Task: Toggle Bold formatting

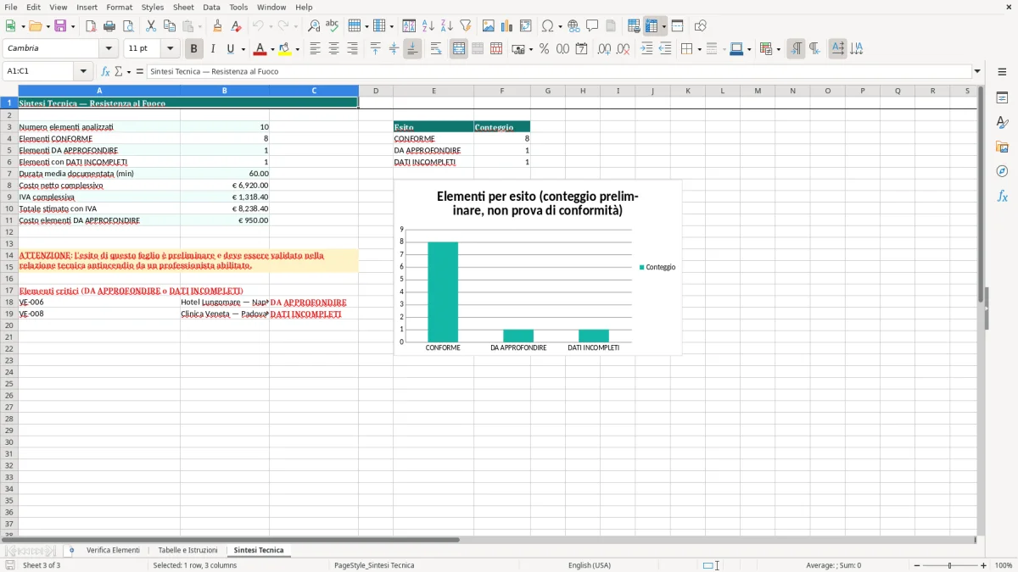Action: 193,49
